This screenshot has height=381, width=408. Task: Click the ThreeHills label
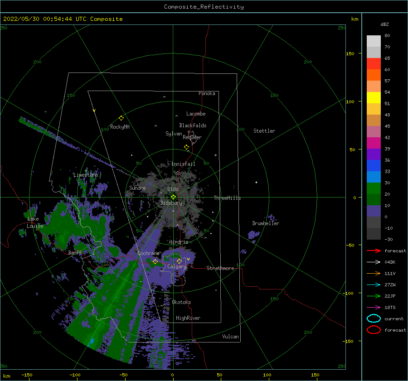point(228,198)
